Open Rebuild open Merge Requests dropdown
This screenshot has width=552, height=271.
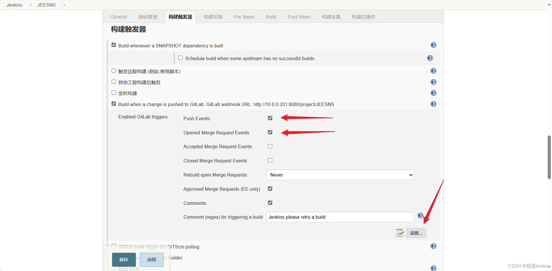(x=340, y=175)
